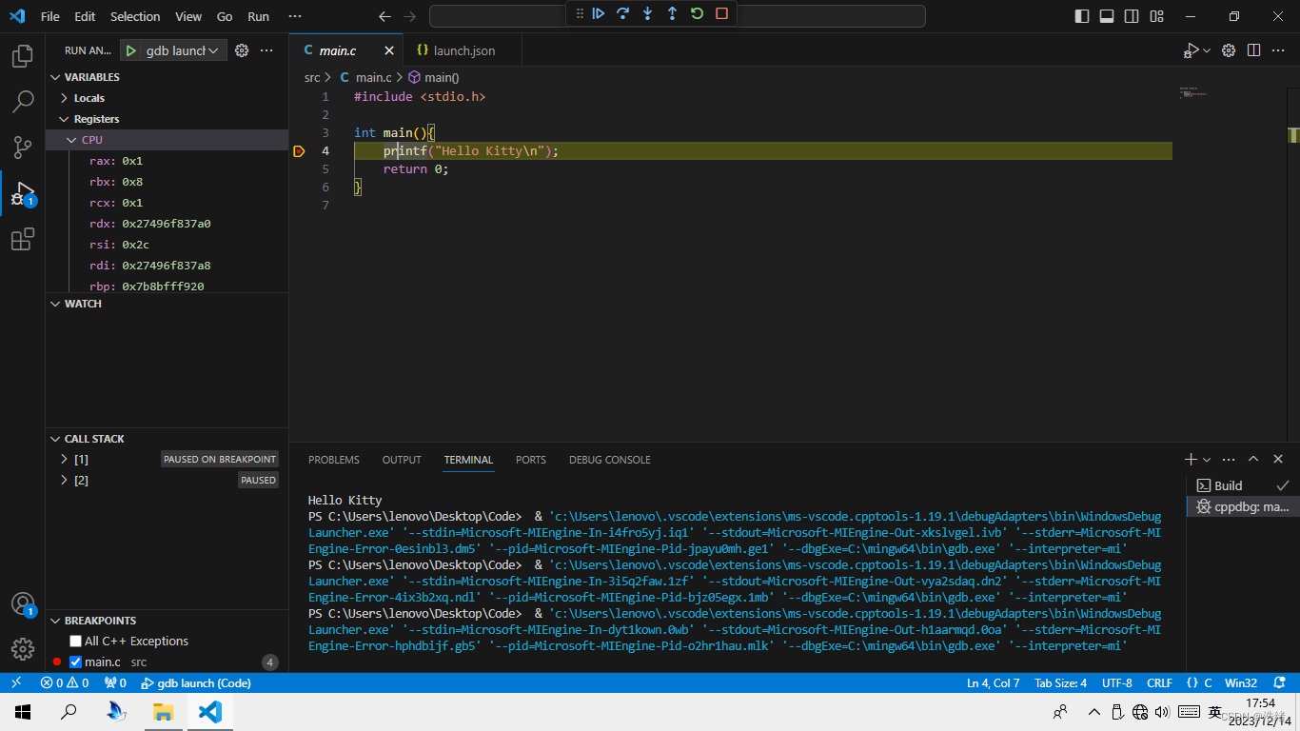The image size is (1300, 731).
Task: Toggle breakpoint on line 4 gutter
Action: (299, 151)
